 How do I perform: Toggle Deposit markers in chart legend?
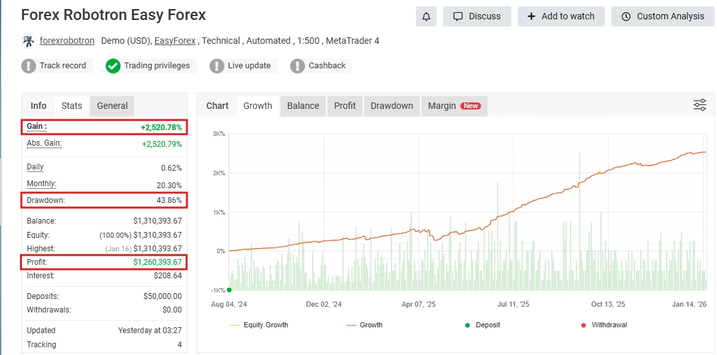pos(482,325)
